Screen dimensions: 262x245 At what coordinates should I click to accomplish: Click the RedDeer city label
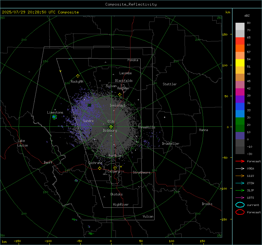click(x=123, y=88)
